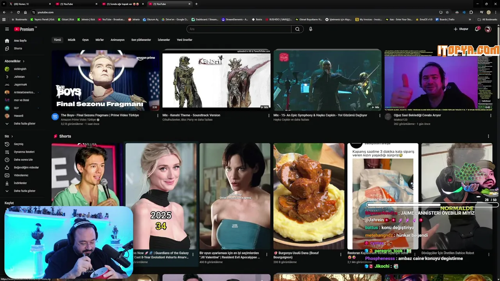Start voice search with the microphone
Viewport: 500px width, 281px height.
tap(311, 29)
